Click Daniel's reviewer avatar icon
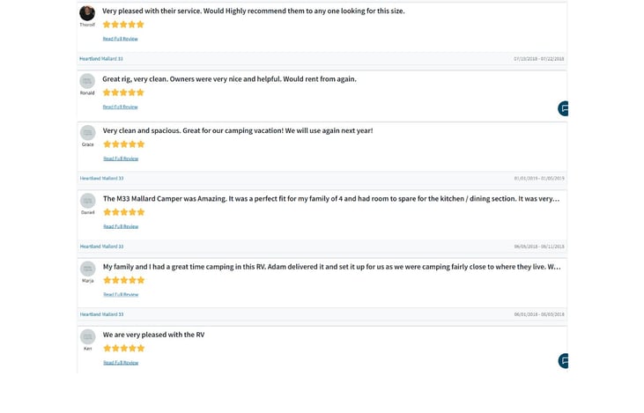 pyautogui.click(x=87, y=201)
